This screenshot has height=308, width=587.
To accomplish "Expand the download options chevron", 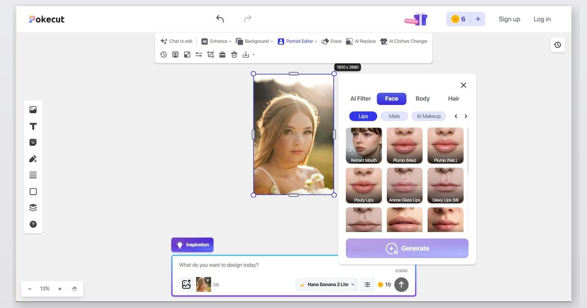I will pyautogui.click(x=253, y=55).
